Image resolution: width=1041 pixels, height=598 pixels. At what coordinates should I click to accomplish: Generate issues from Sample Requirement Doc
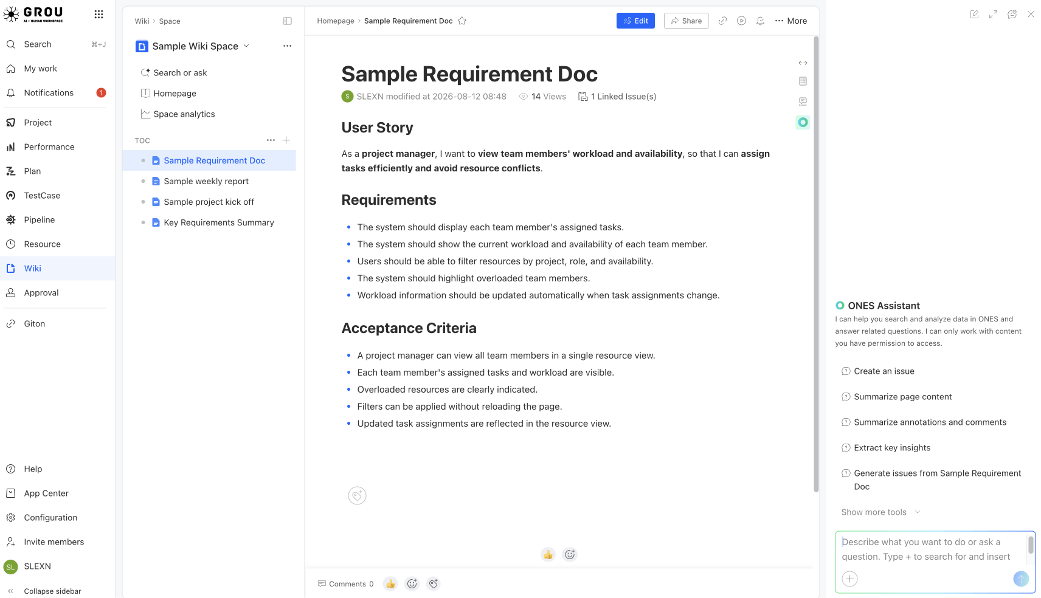coord(931,480)
